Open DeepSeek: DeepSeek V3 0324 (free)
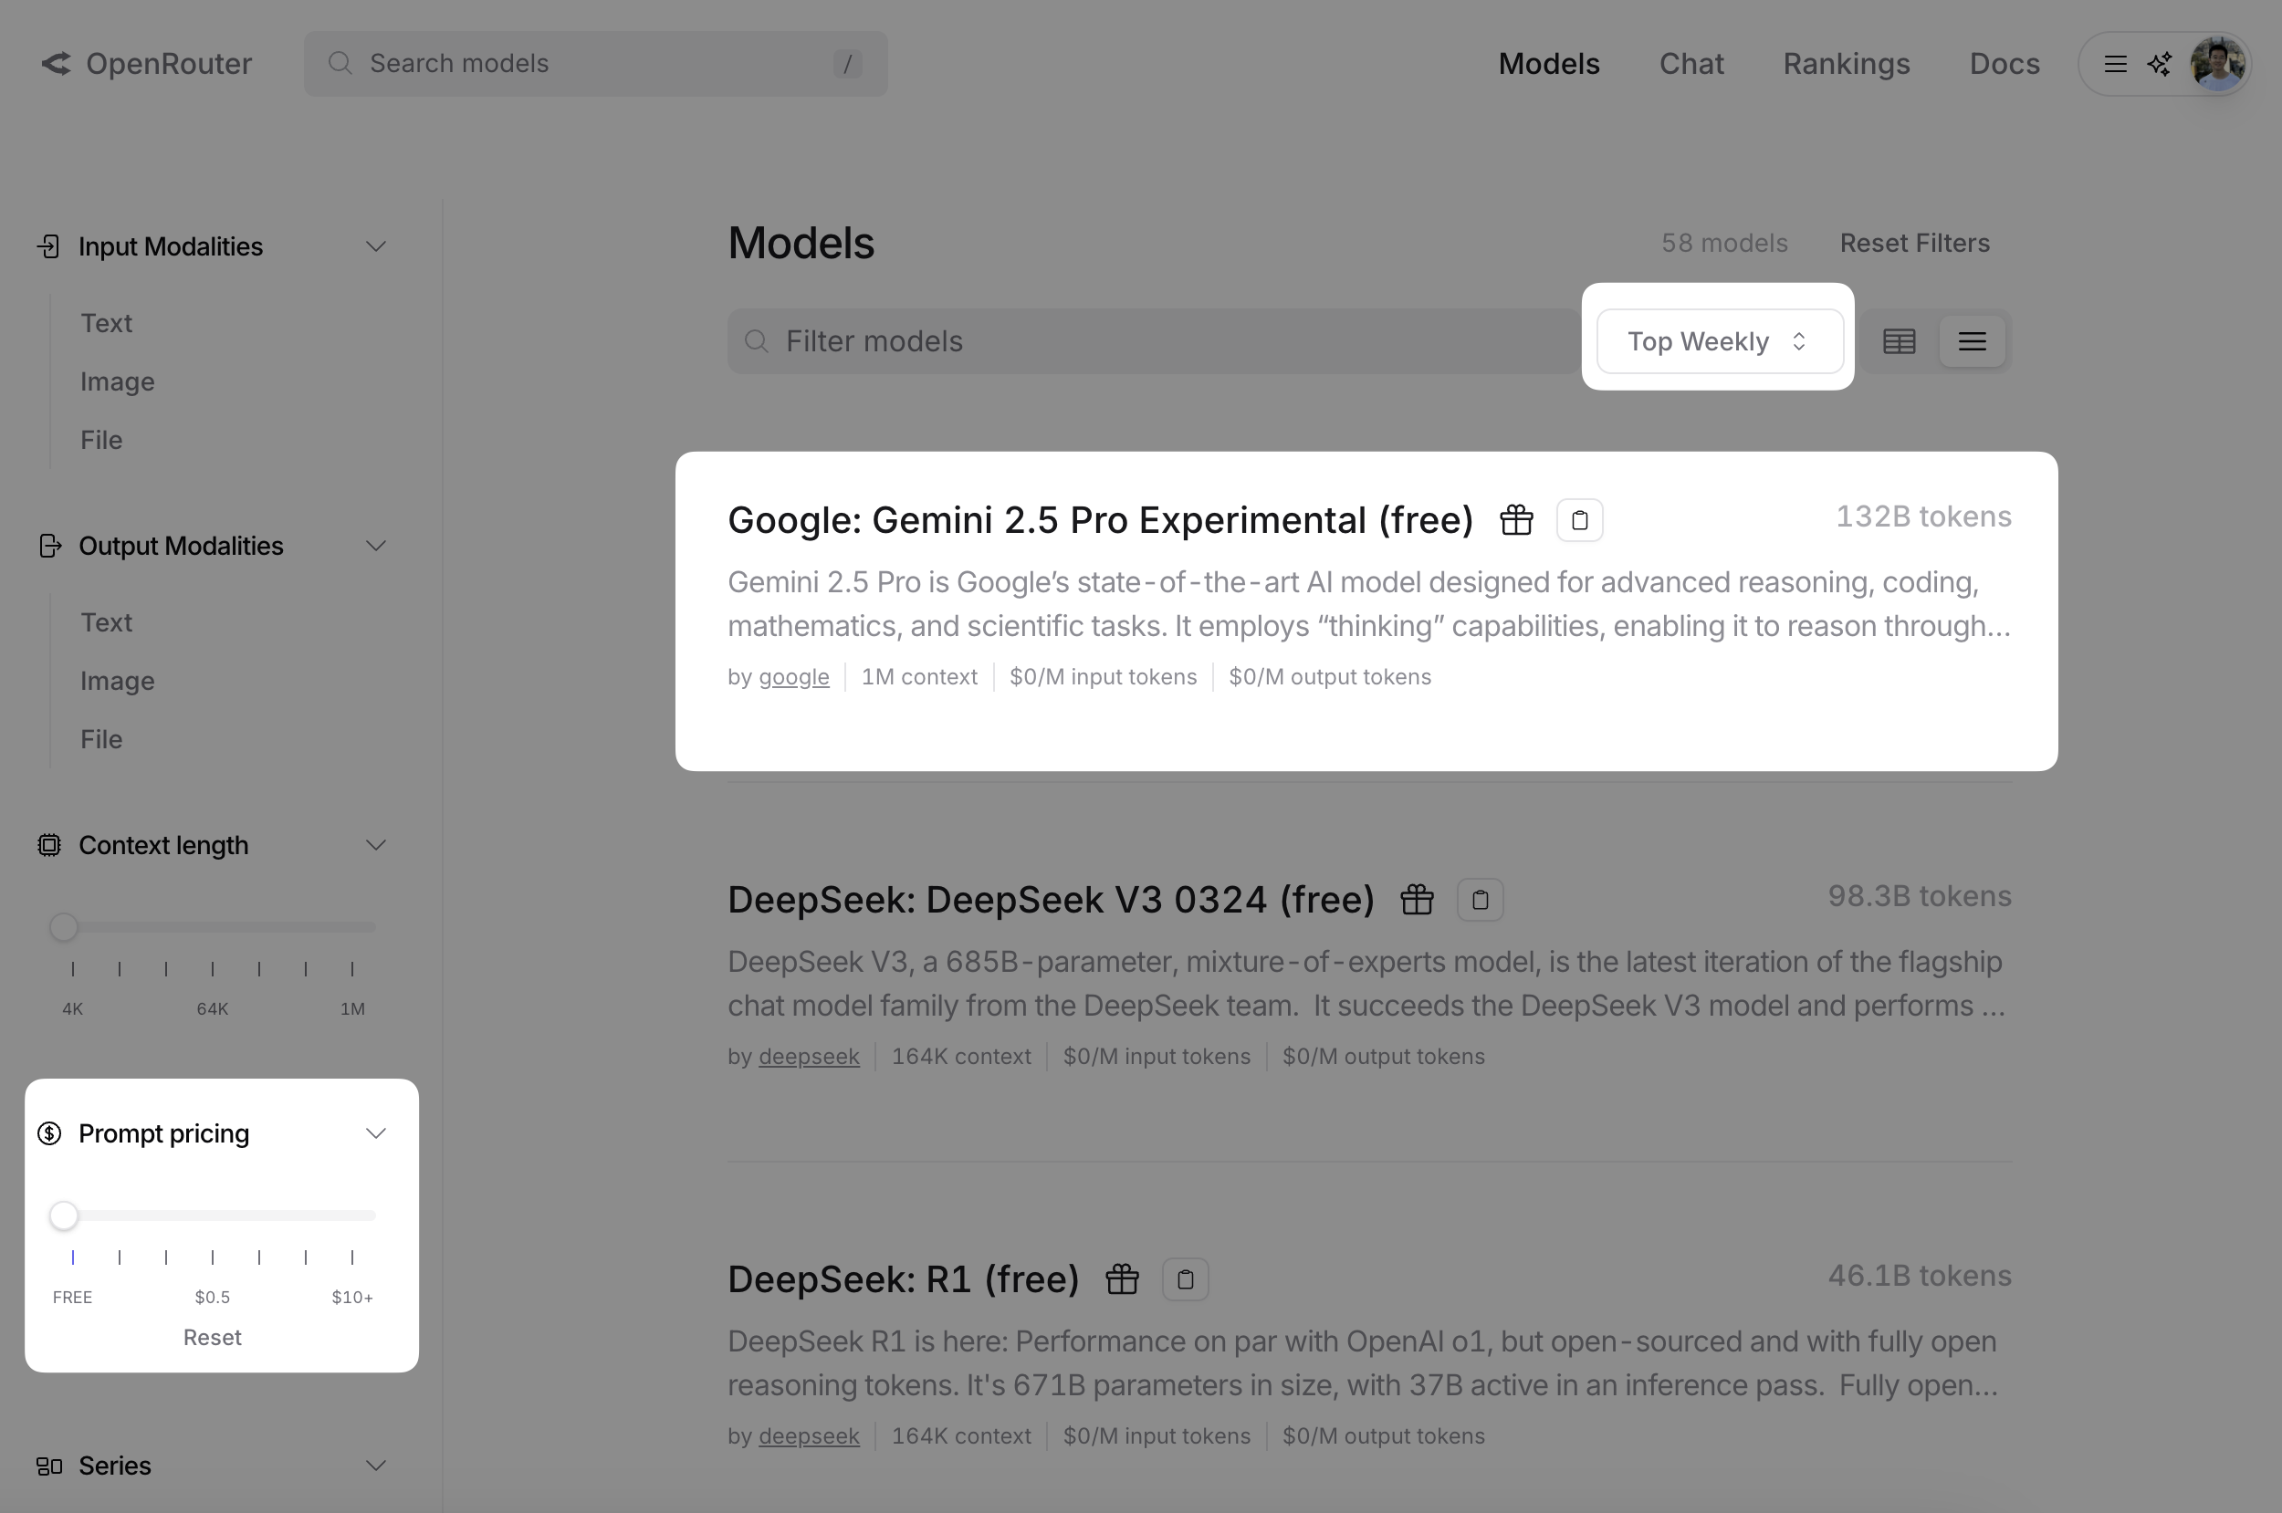The height and width of the screenshot is (1513, 2282). (1051, 901)
